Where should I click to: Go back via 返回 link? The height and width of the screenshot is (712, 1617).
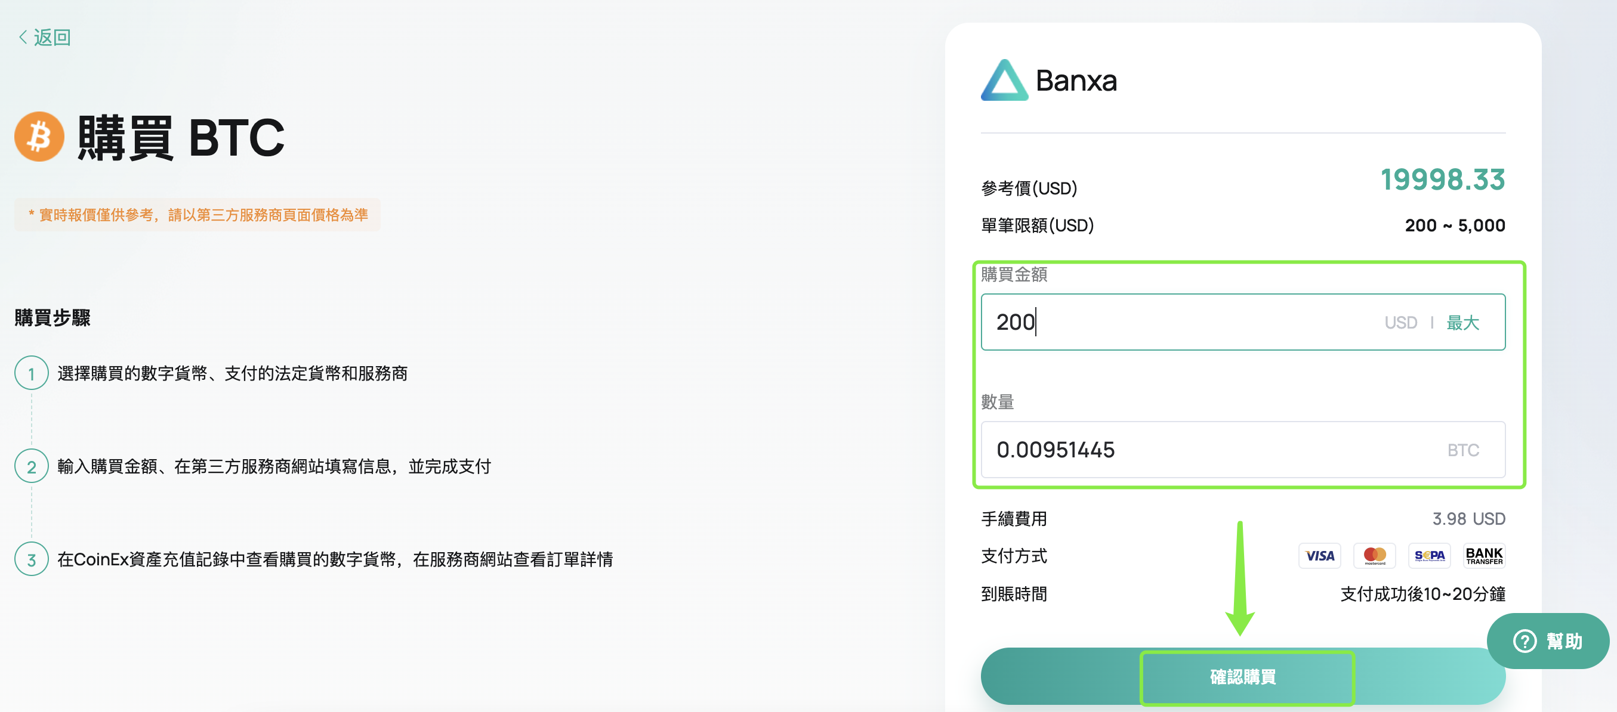(44, 38)
